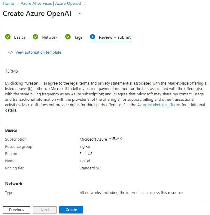
Task: Click the Standard S0 pricing value
Action: pos(90,168)
